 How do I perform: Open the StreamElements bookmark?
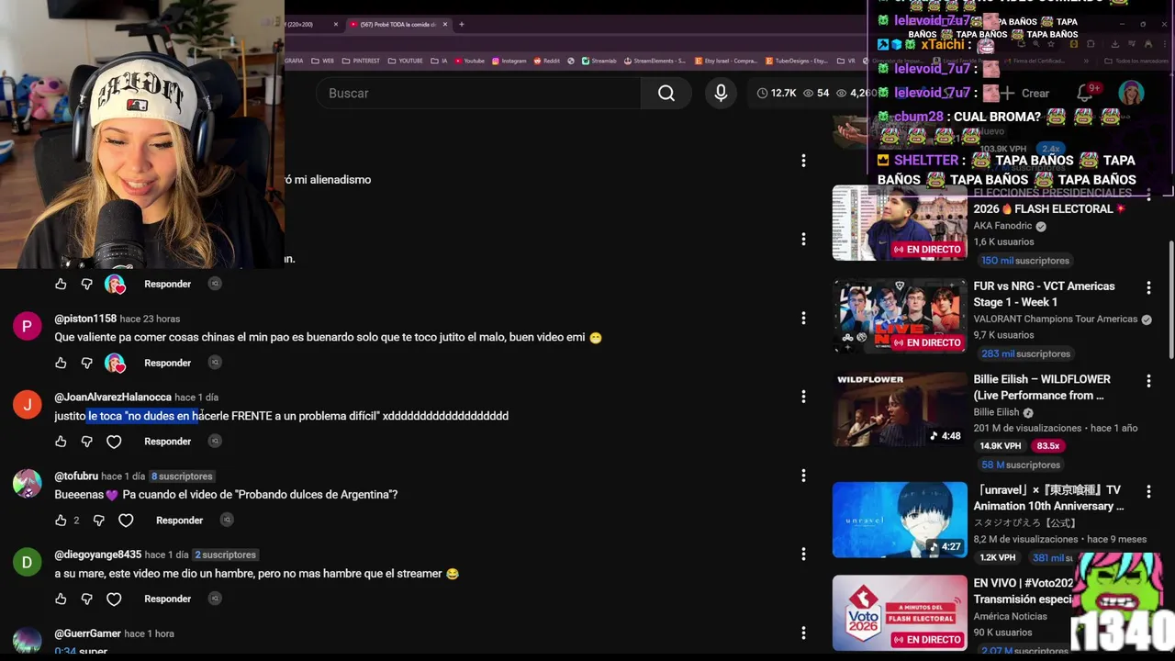tap(655, 61)
